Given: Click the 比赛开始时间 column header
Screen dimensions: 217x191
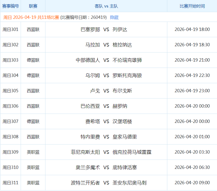Looking at the screenshot, I should [x=192, y=6].
